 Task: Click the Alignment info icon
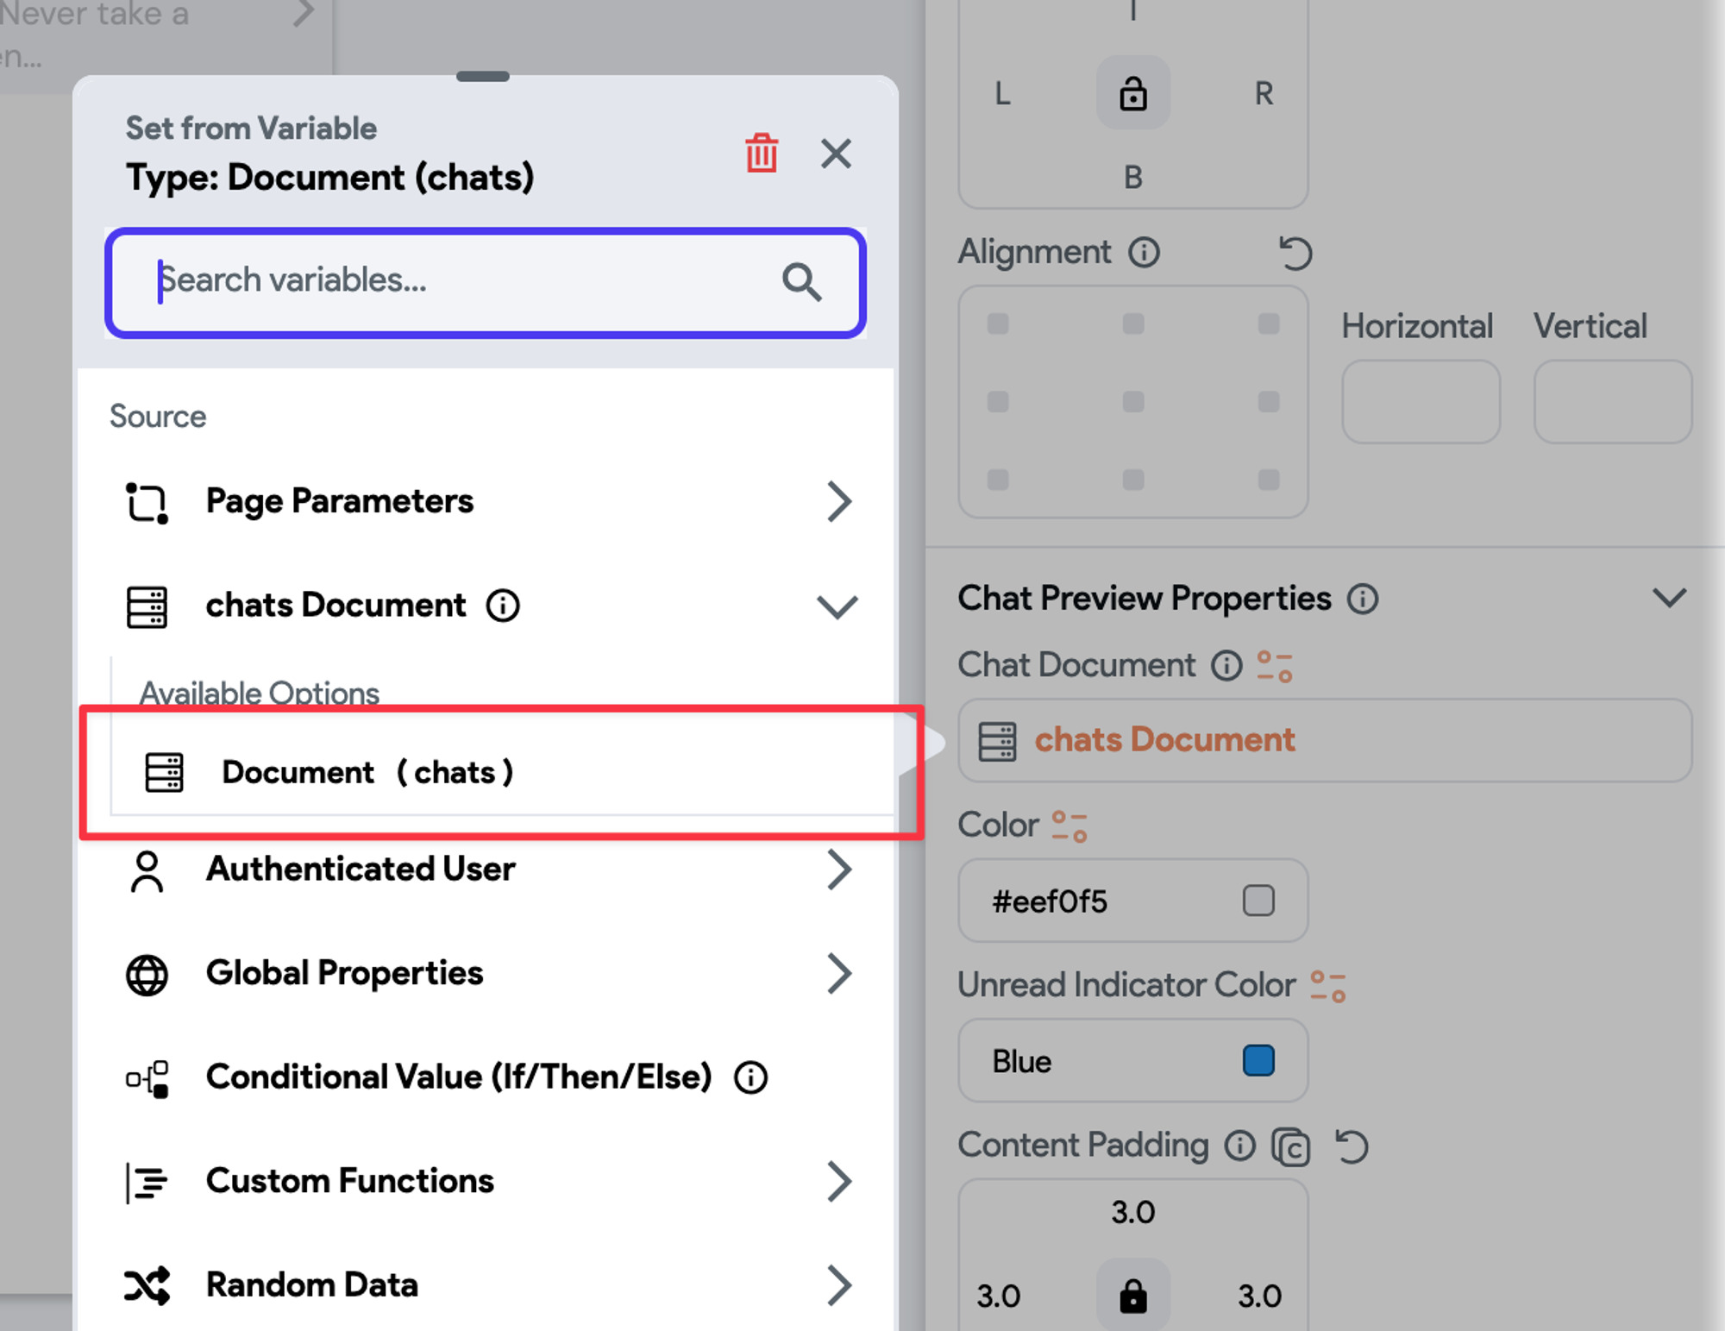[1144, 253]
